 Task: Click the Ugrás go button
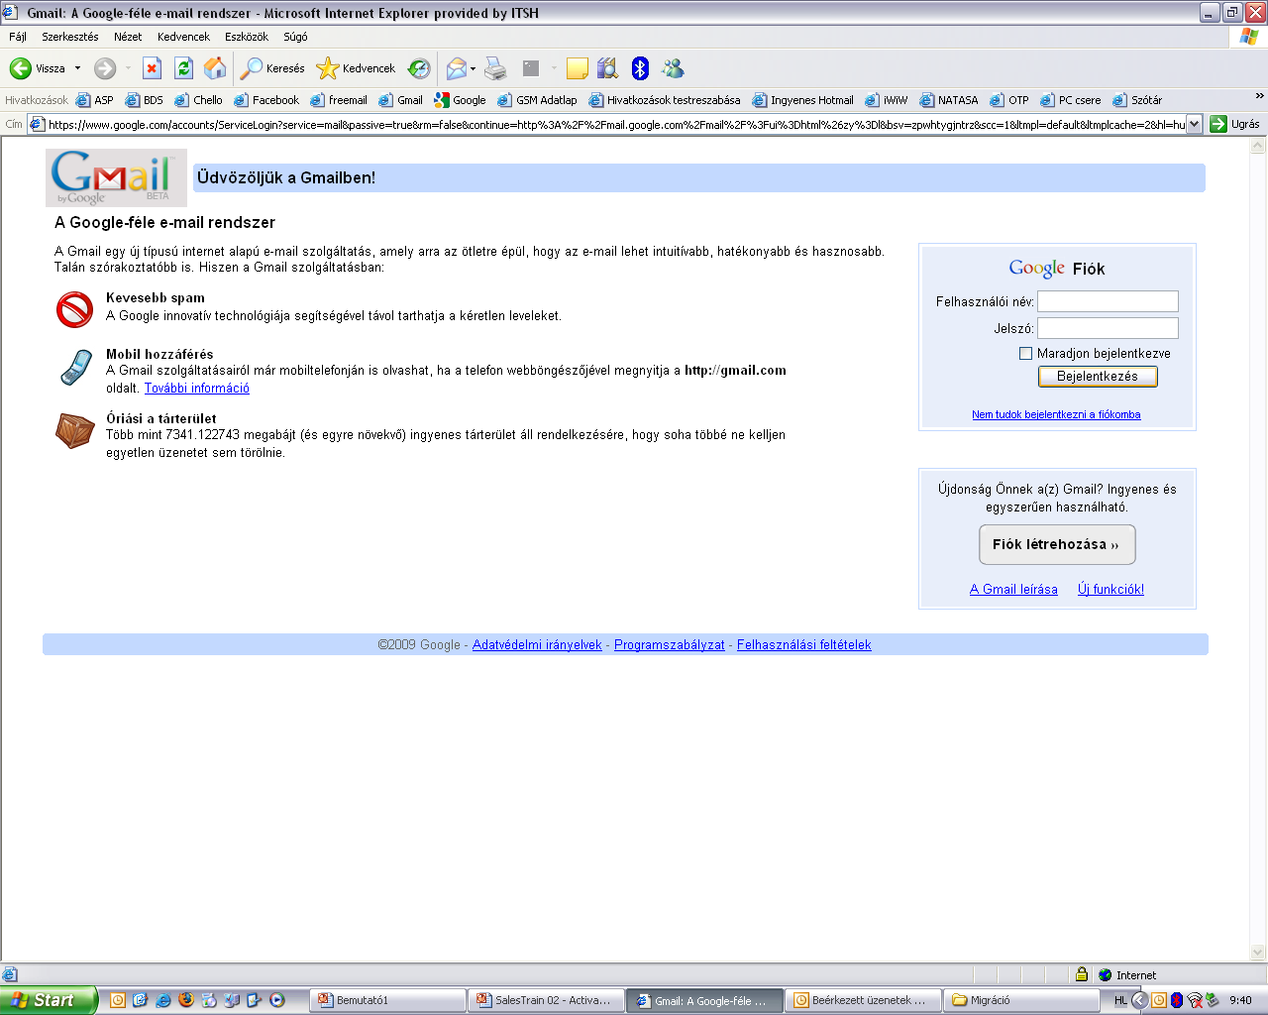pyautogui.click(x=1235, y=124)
